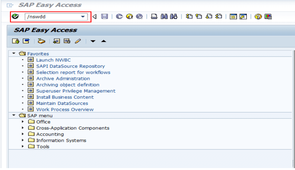Click the SAP Menu icon
The width and height of the screenshot is (295, 170).
tap(26, 41)
